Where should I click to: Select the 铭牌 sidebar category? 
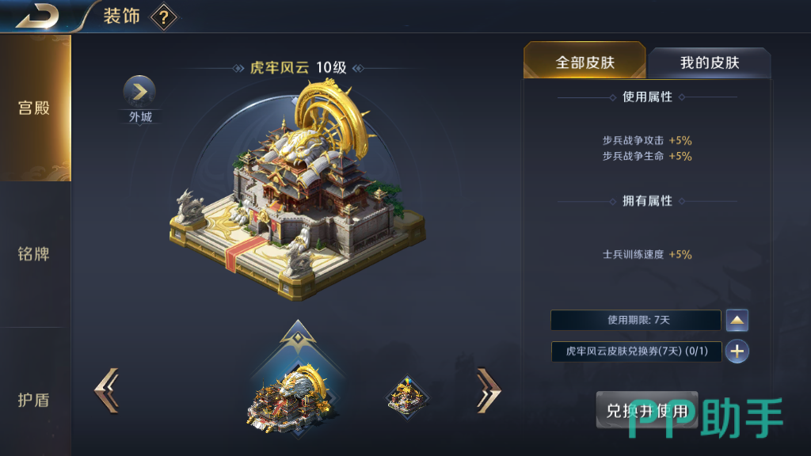35,254
